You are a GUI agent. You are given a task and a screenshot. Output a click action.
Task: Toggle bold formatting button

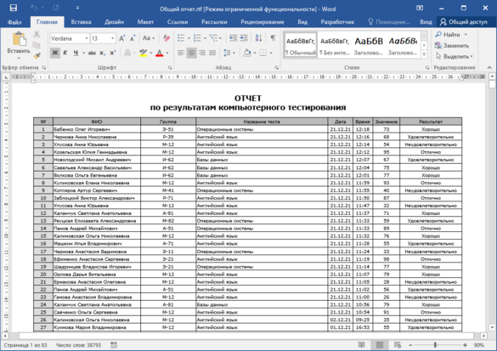pos(55,53)
